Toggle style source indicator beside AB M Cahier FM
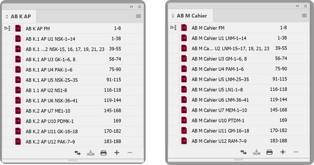 173,28
